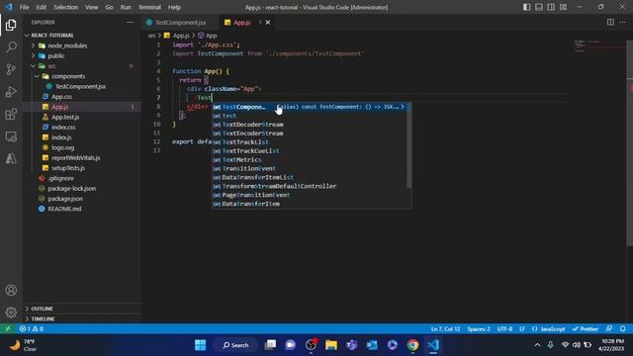Change indentation via Spaces: 2
This screenshot has height=356, width=633.
coord(479,328)
